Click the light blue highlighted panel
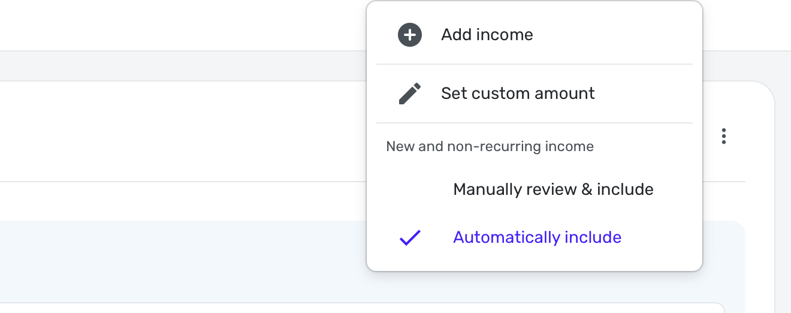Screen dimensions: 791x313 (180, 258)
